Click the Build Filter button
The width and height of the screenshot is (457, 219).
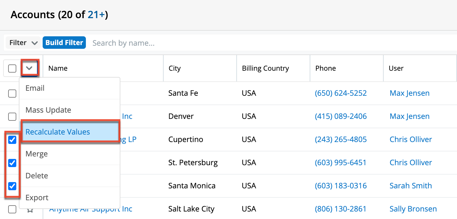(x=64, y=43)
